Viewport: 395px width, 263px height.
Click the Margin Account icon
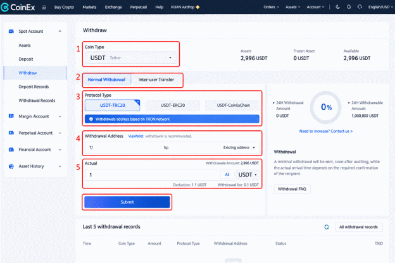point(11,116)
